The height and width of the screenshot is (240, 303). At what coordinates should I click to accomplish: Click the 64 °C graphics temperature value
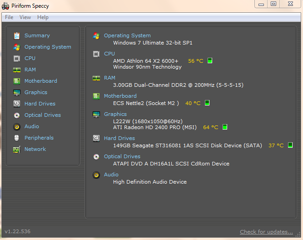click(x=210, y=127)
